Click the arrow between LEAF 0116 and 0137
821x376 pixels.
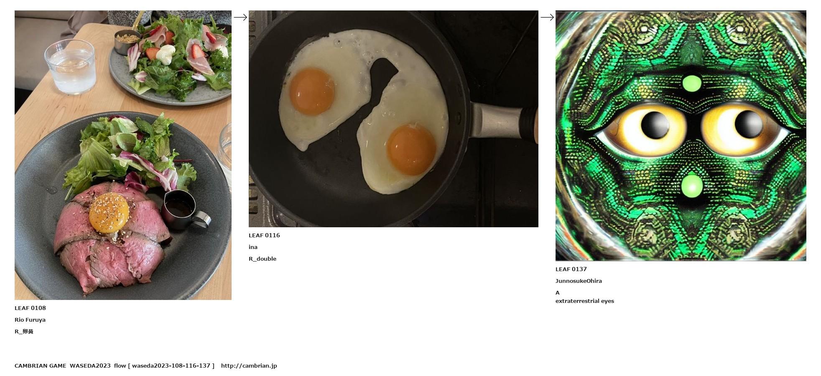(547, 17)
